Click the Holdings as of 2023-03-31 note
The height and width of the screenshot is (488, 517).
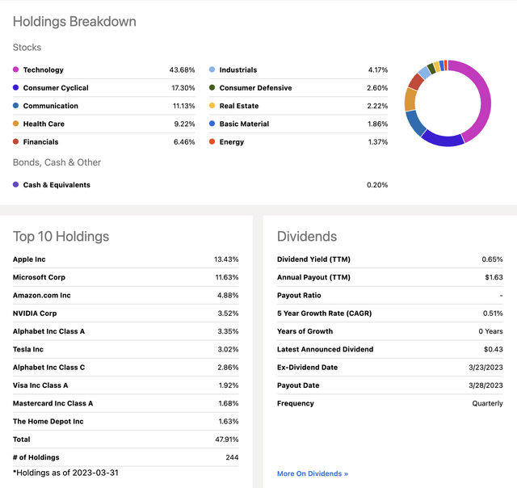coord(65,473)
